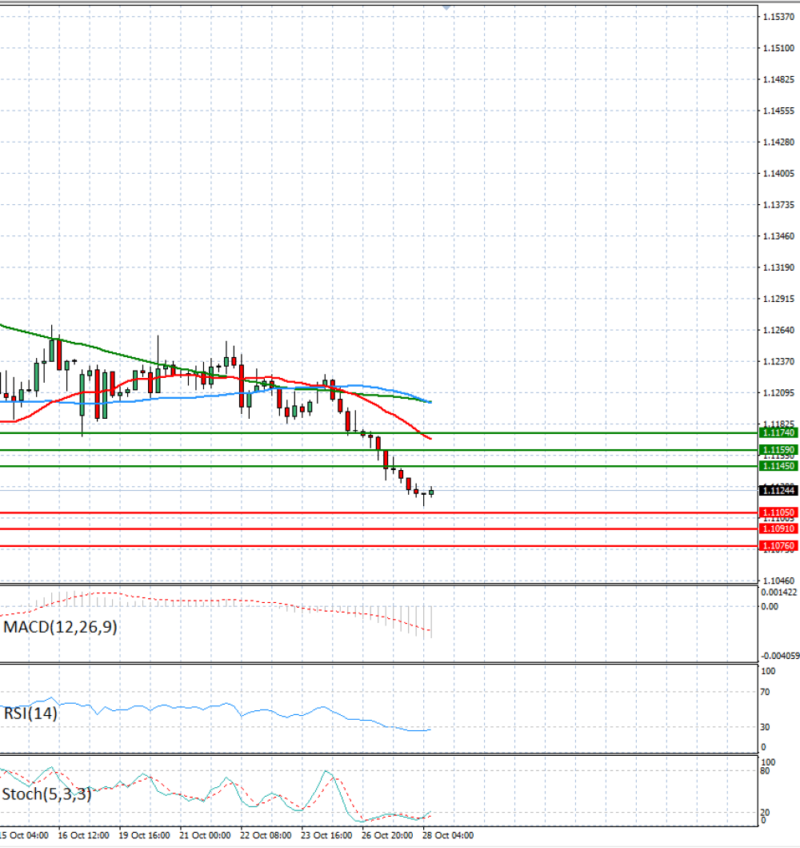Click the 16 Oct 12:00 time axis label
The image size is (800, 848).
click(83, 835)
